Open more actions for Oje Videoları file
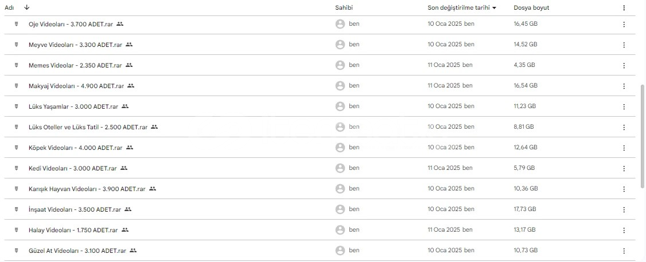Screen dimensions: 646x262 [624, 24]
